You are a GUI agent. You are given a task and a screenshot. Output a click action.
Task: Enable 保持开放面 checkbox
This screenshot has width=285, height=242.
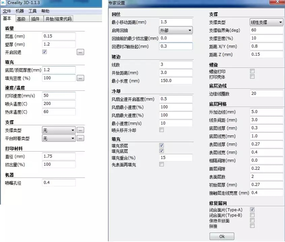(x=252, y=220)
